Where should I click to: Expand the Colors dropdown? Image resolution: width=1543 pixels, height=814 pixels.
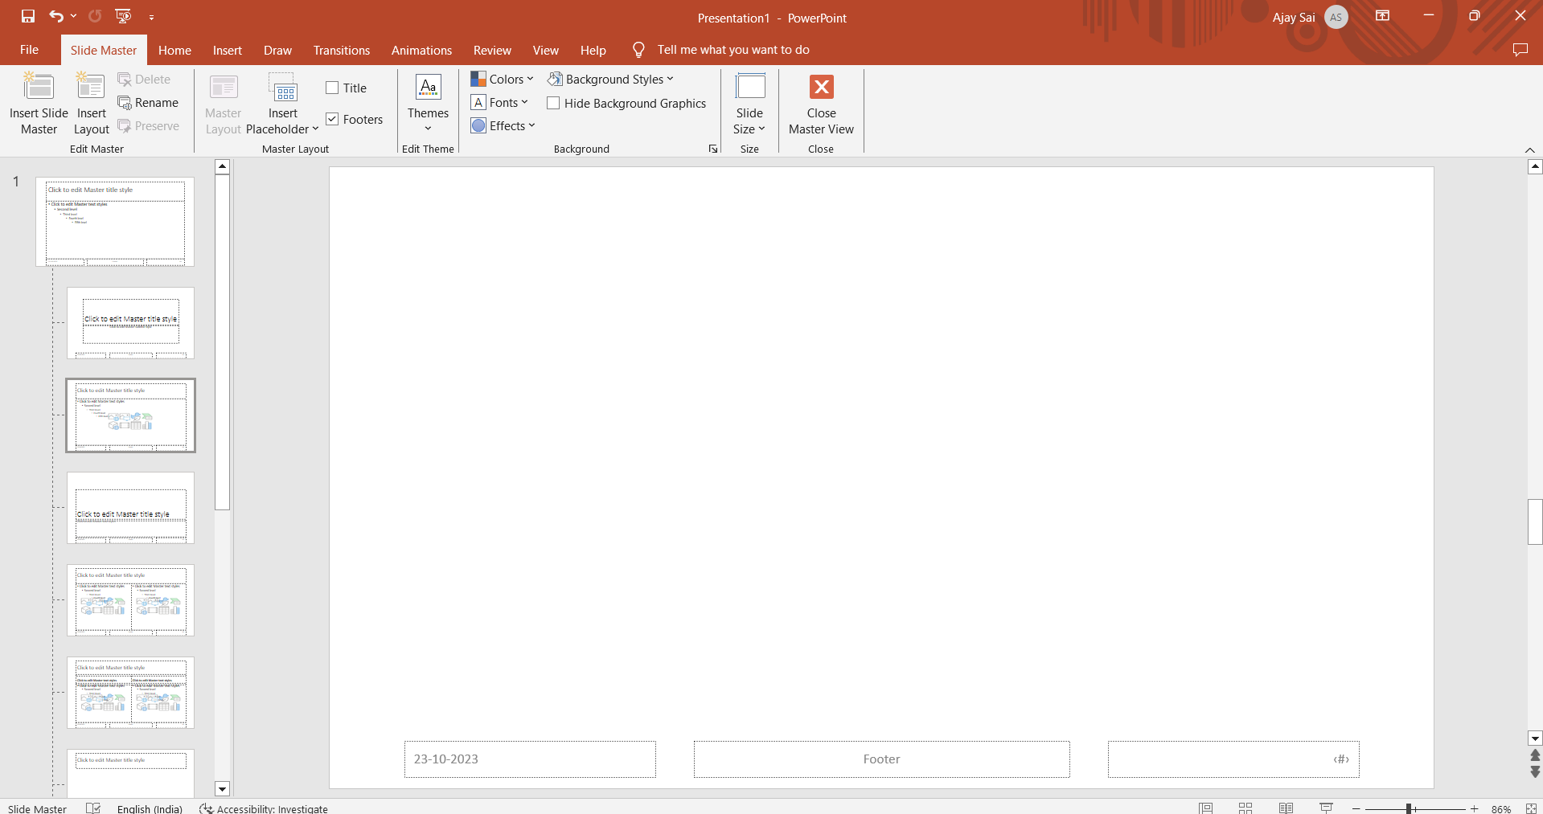tap(502, 80)
